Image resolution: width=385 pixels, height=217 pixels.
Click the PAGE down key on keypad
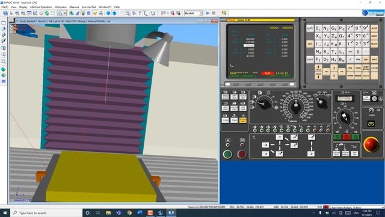318,75
